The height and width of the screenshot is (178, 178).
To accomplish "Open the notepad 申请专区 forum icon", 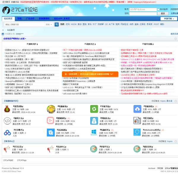I will (94, 149).
